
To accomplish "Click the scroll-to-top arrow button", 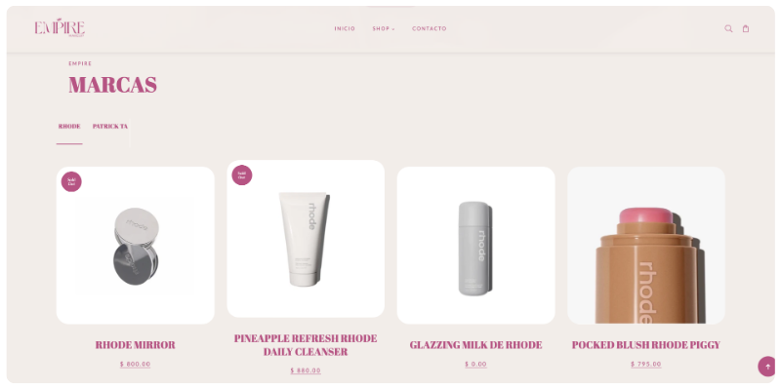I will point(767,367).
